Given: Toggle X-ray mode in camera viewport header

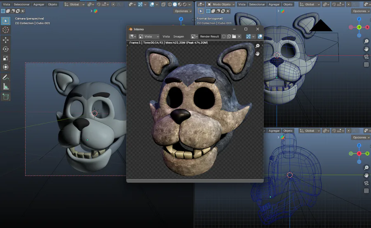Looking at the screenshot, I should click(x=164, y=4).
